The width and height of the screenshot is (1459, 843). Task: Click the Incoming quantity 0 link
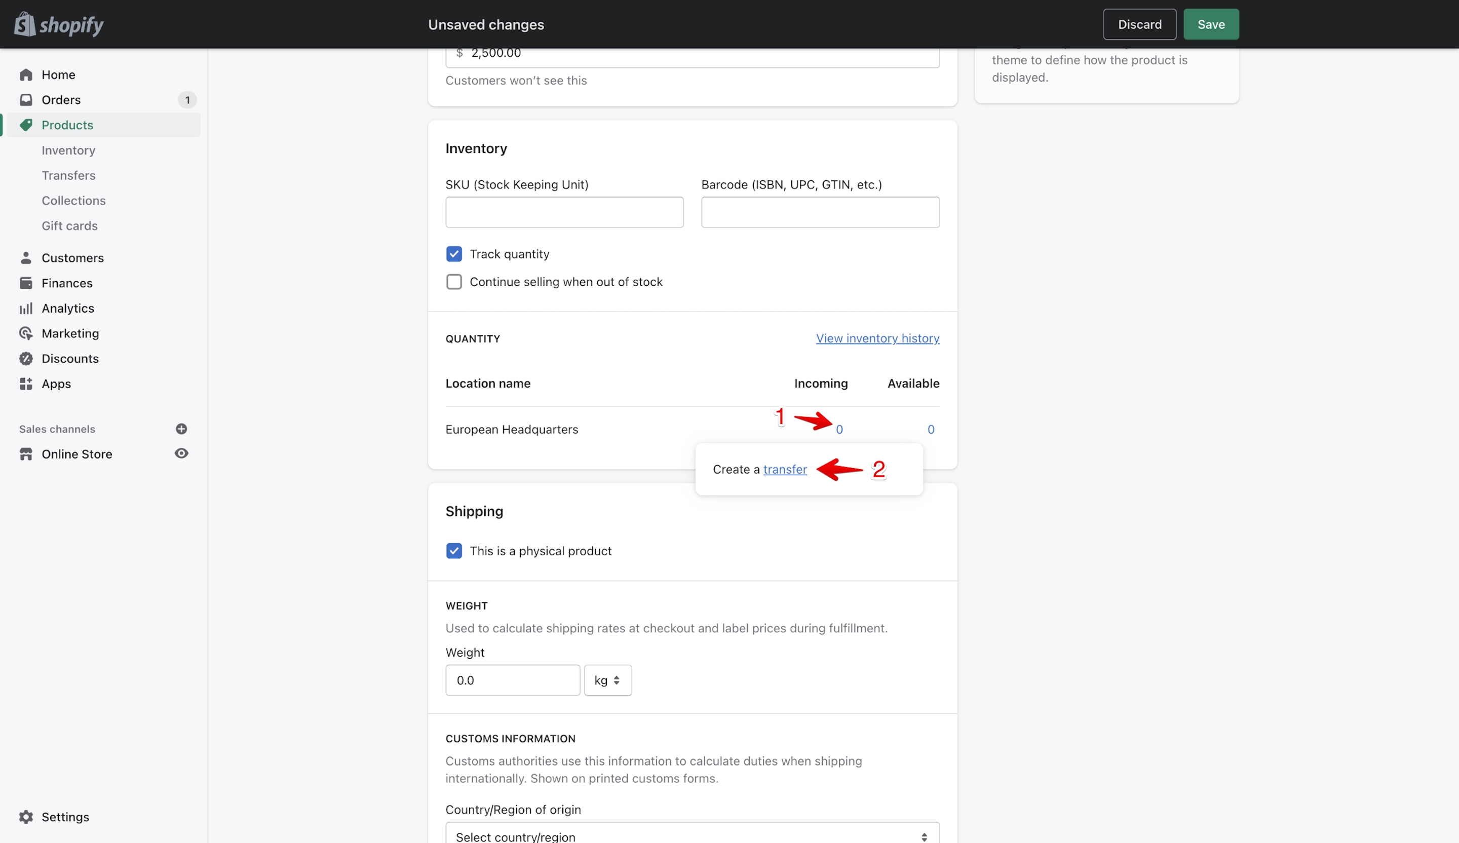[839, 430]
